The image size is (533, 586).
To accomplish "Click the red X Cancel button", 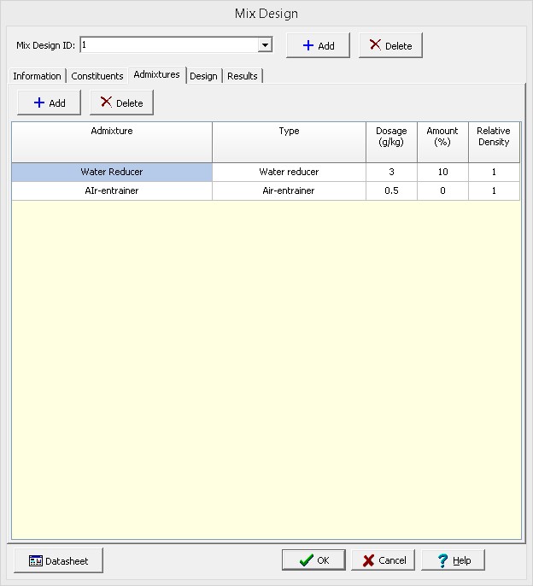I will tap(383, 560).
